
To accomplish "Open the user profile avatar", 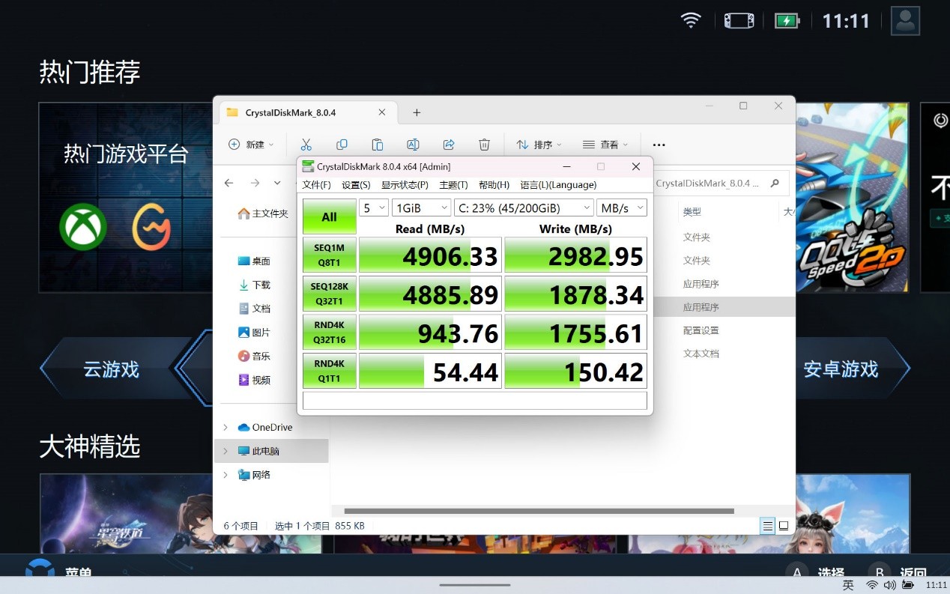I will (x=905, y=20).
